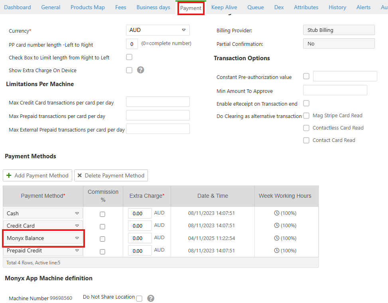The image size is (388, 303).
Task: Click Total 4 Rows status text
Action: [x=33, y=263]
